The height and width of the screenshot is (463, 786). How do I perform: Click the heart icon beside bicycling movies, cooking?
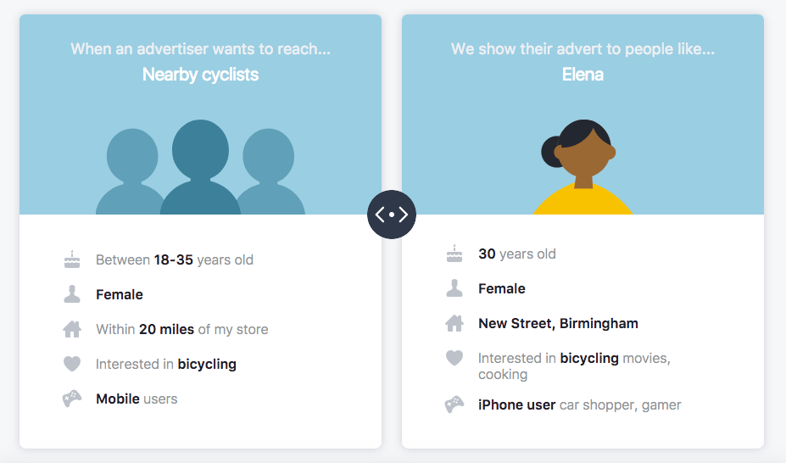coord(454,358)
